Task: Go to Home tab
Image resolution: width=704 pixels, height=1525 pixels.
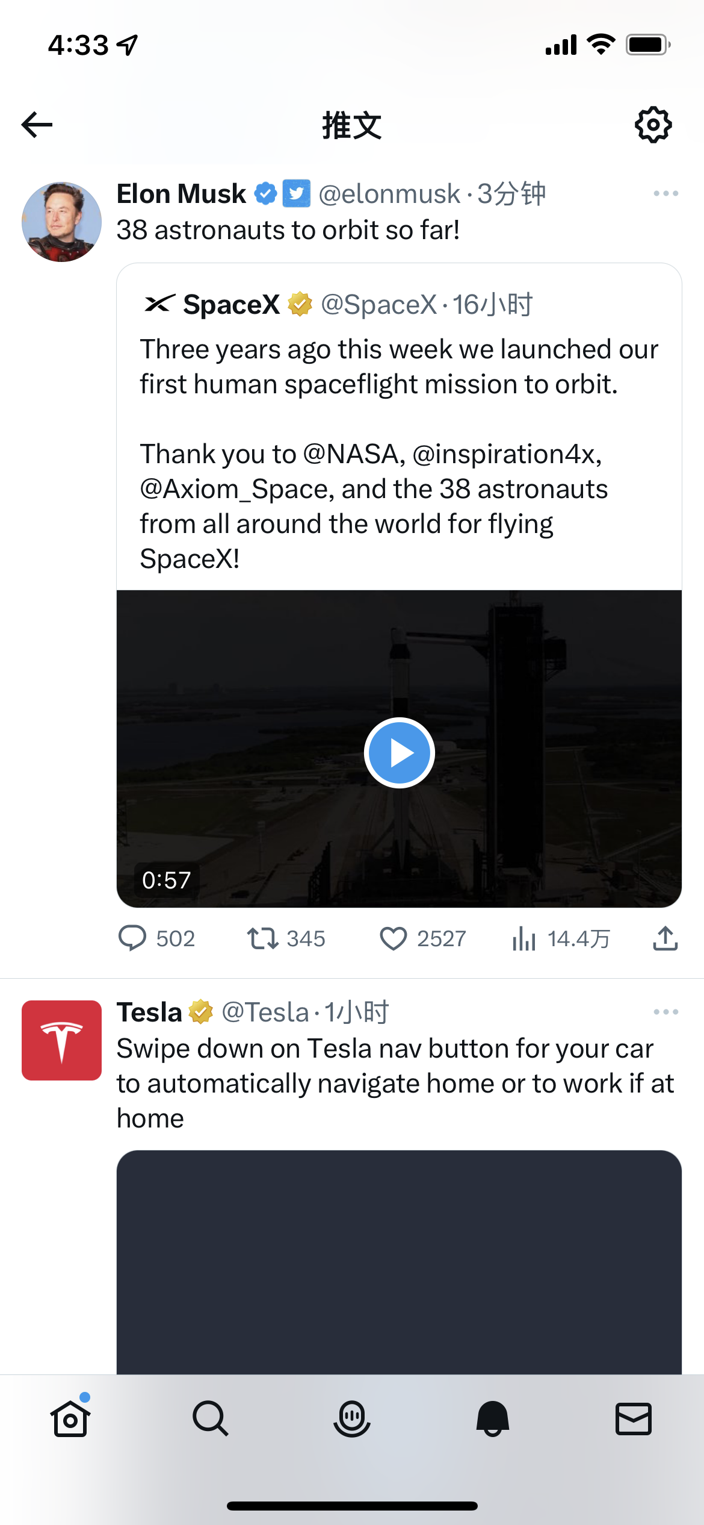Action: point(70,1418)
